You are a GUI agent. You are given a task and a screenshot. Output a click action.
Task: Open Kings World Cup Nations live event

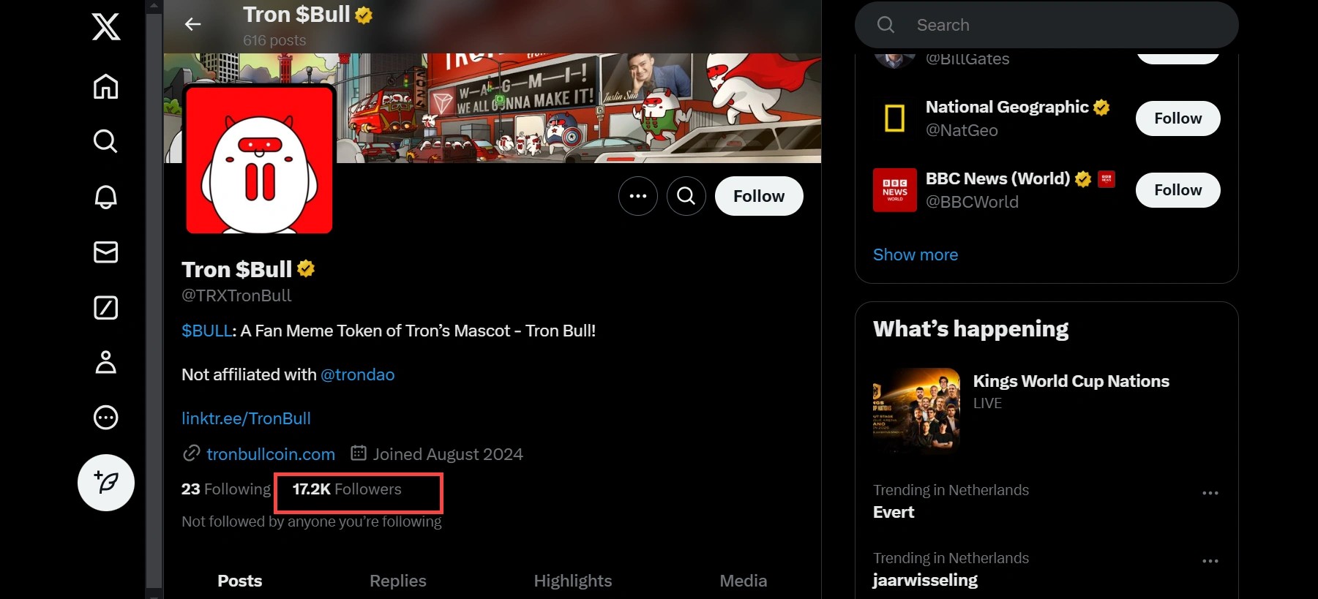click(x=1071, y=381)
